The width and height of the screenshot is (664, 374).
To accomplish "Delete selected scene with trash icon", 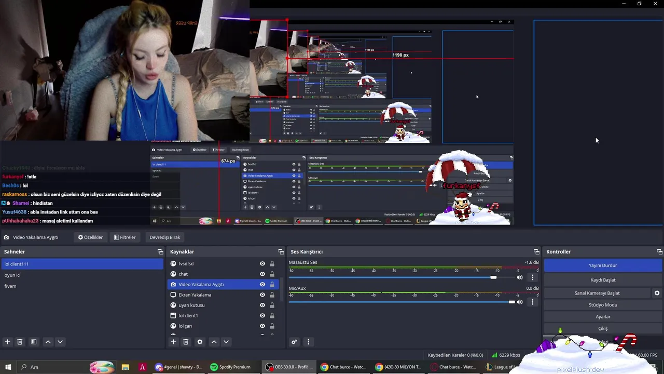I will tap(20, 342).
